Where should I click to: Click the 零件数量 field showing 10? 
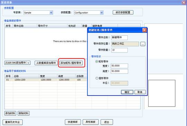pos(119,50)
